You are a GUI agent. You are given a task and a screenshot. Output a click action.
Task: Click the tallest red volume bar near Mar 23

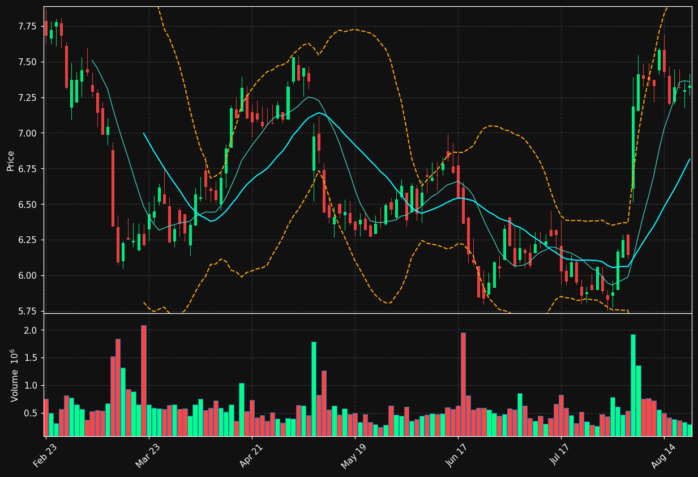pos(144,381)
